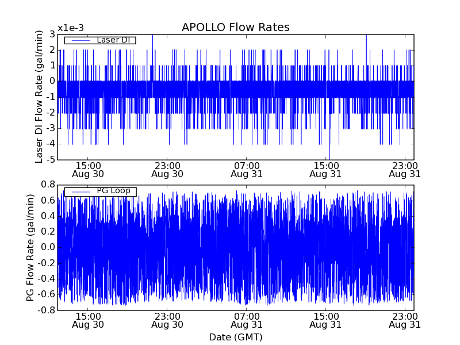The height and width of the screenshot is (345, 460).
Task: Click the PG Flow Rate y-axis label
Action: (x=30, y=247)
